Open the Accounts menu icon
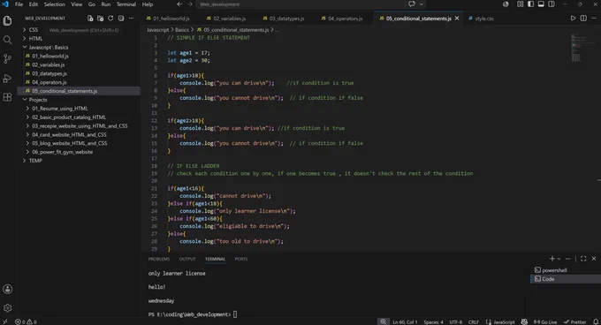 pos(7,289)
